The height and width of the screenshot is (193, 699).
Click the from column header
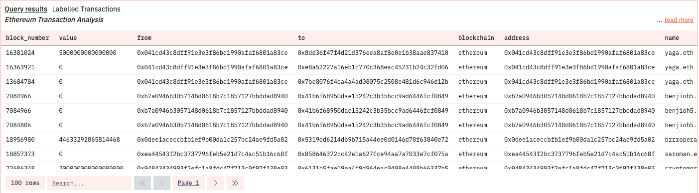click(x=144, y=38)
